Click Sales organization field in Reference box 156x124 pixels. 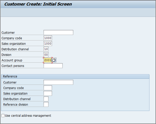click(x=48, y=93)
